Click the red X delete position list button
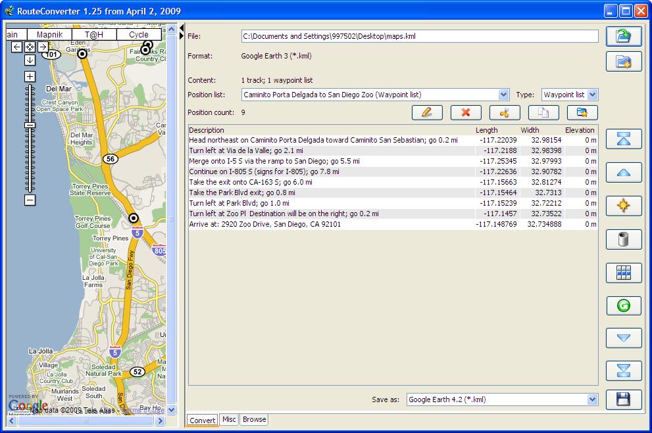652x433 pixels. [466, 112]
